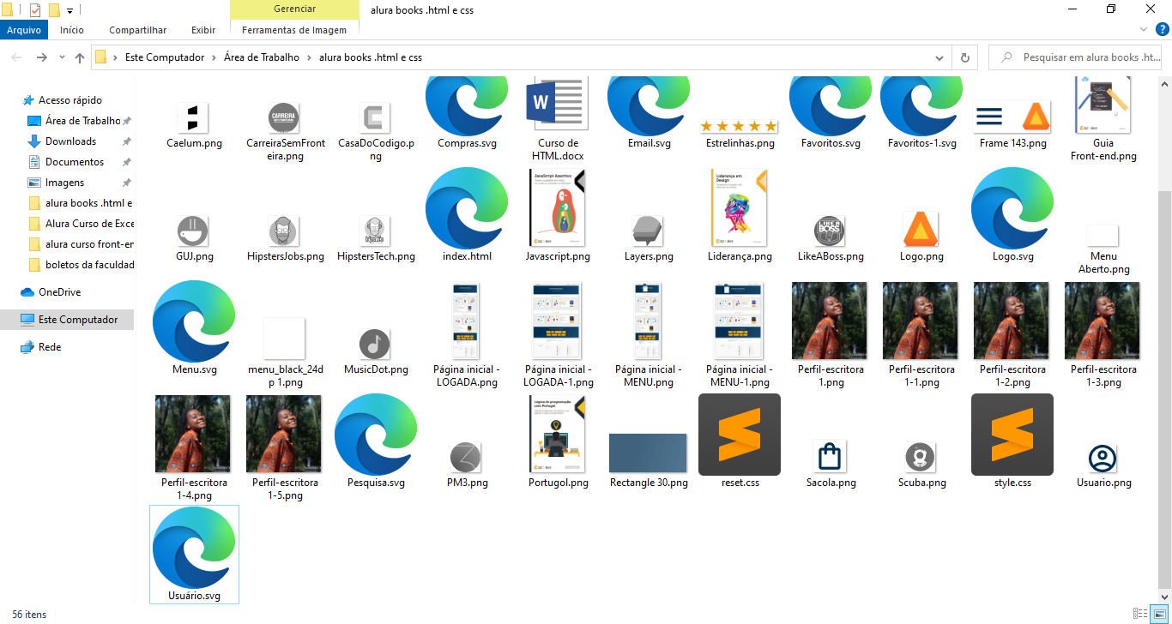Switch to the Compartilhar ribbon tab

coord(138,30)
